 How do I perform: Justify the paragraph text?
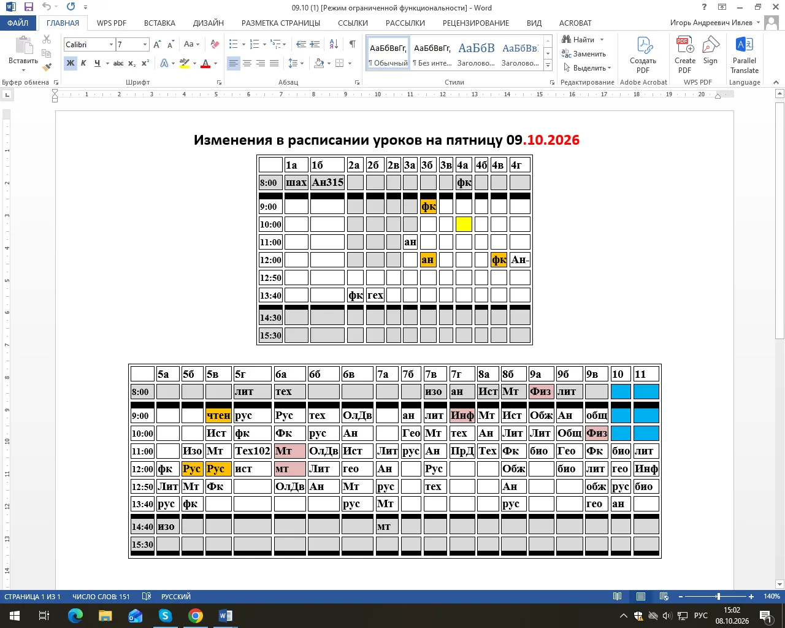coord(274,63)
